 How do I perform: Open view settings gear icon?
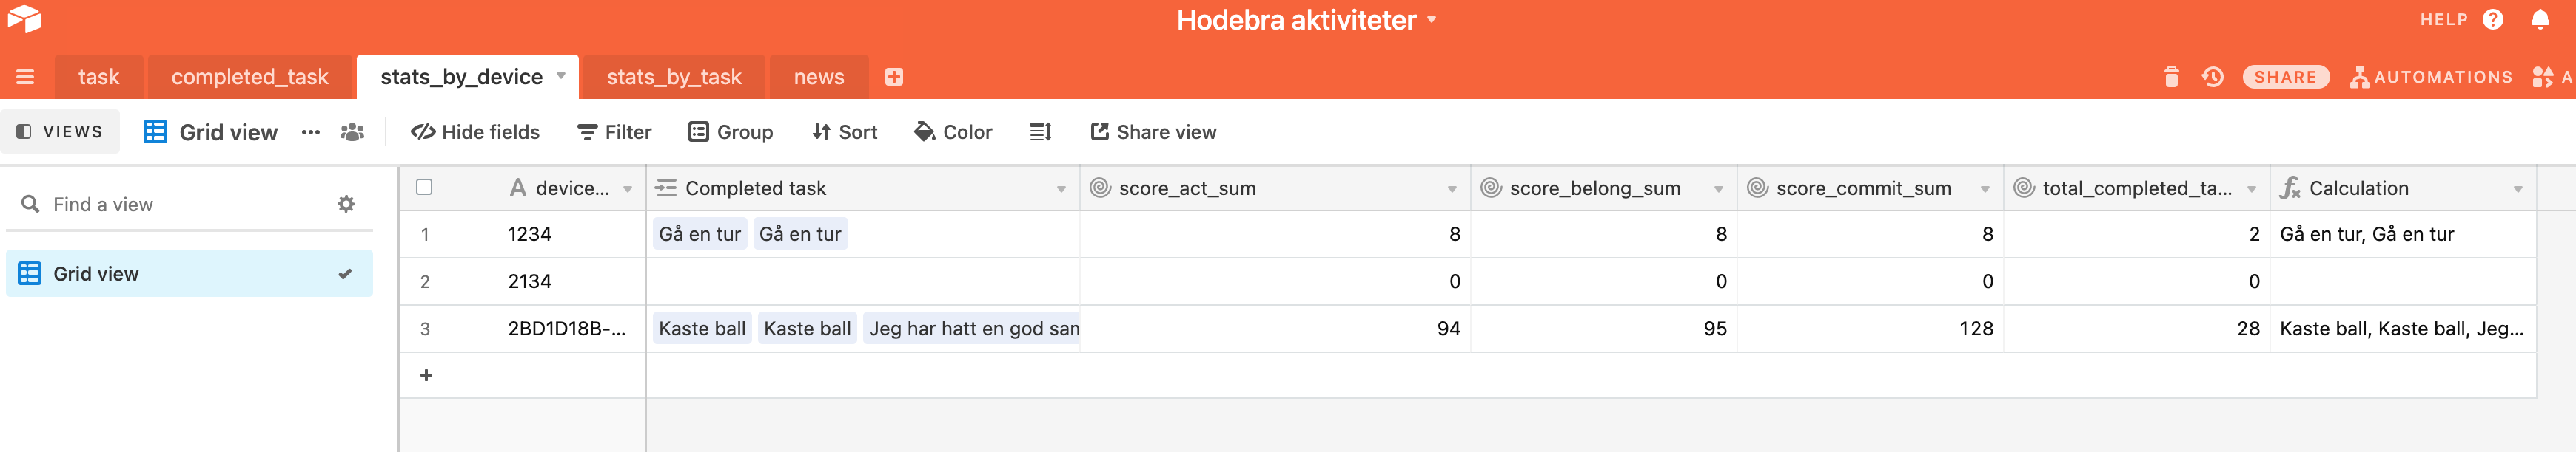coord(346,204)
